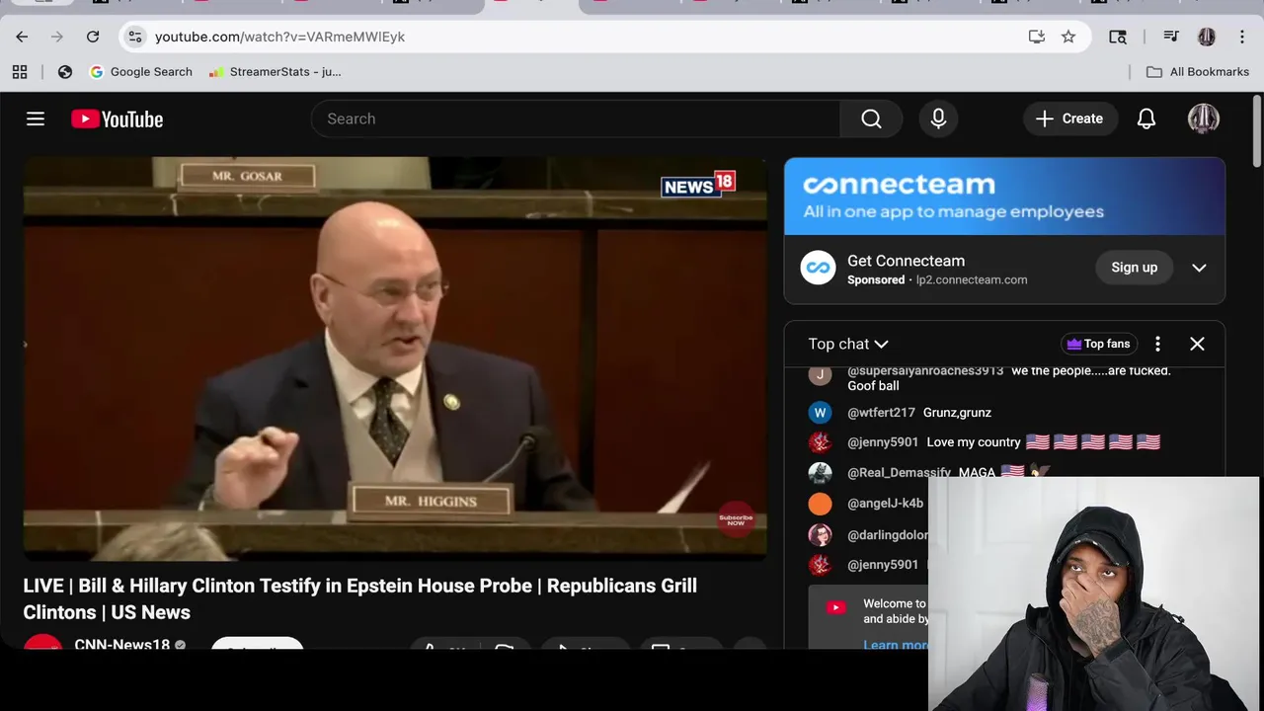Open YouTube account avatar menu
The height and width of the screenshot is (711, 1264).
[x=1203, y=118]
